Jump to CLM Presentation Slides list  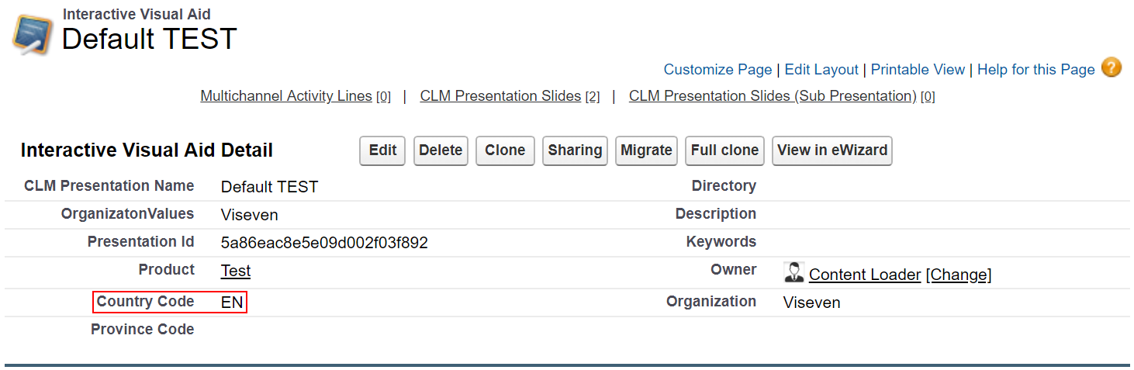point(500,96)
